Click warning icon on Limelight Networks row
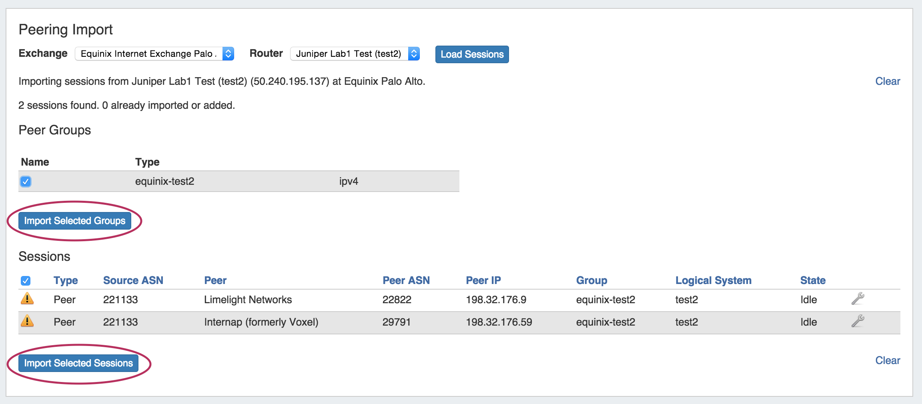The height and width of the screenshot is (404, 922). 27,299
